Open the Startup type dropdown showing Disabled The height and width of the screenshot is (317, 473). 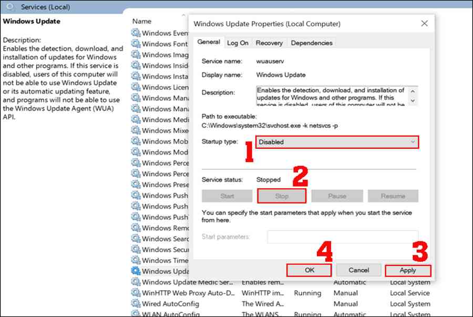337,142
